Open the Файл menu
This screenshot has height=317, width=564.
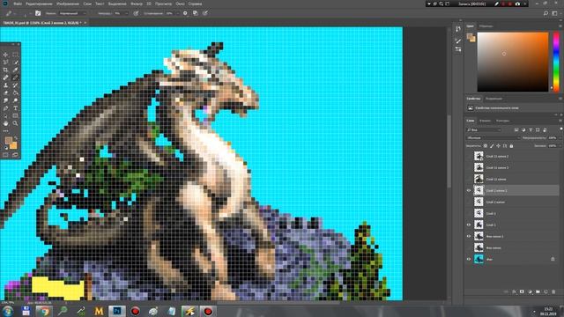[18, 4]
